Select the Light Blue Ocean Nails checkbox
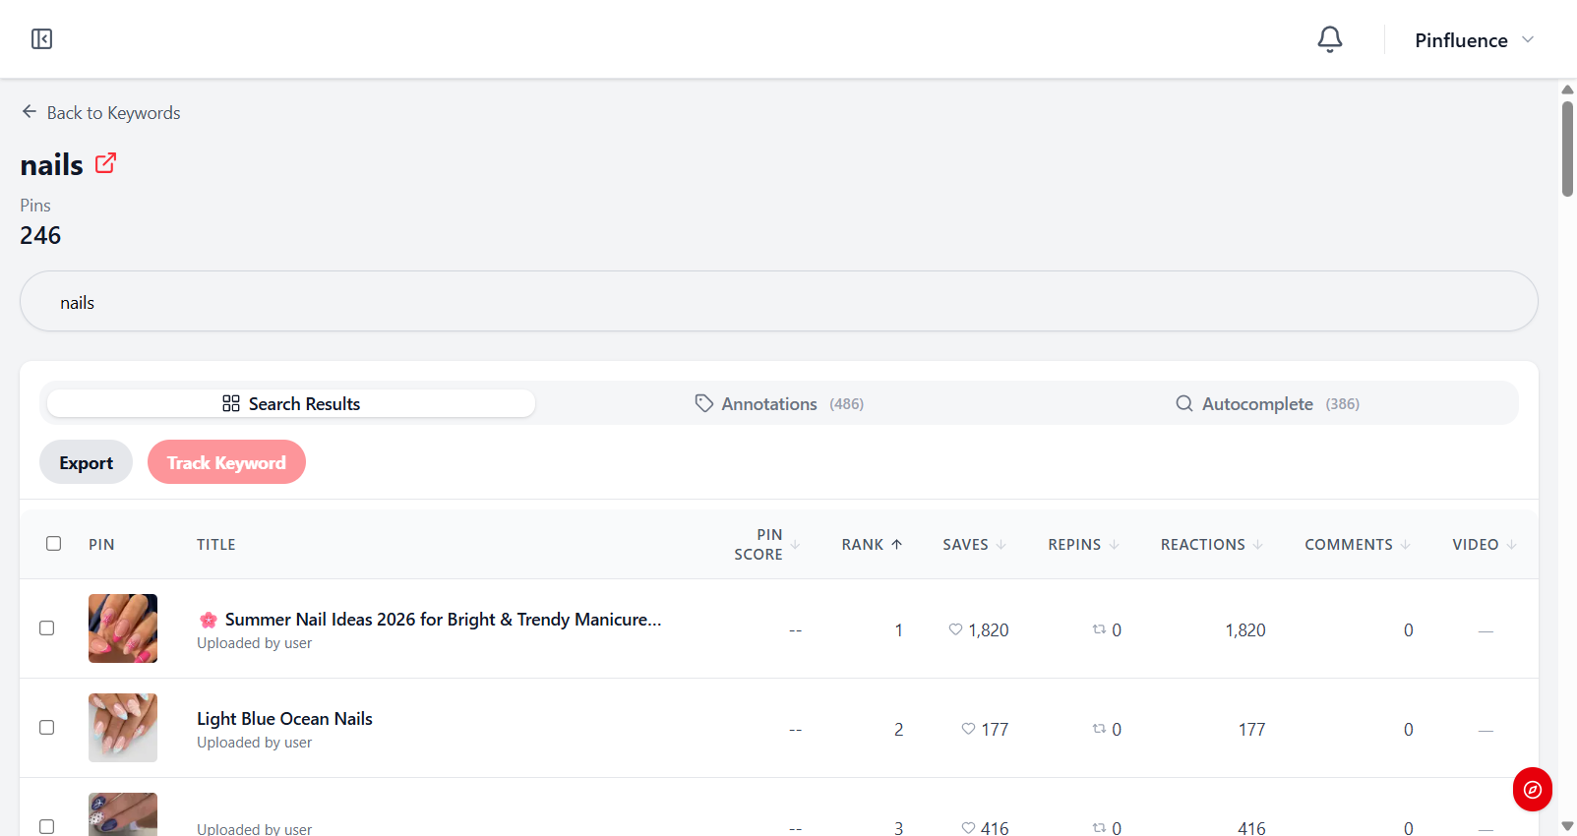 (x=46, y=728)
